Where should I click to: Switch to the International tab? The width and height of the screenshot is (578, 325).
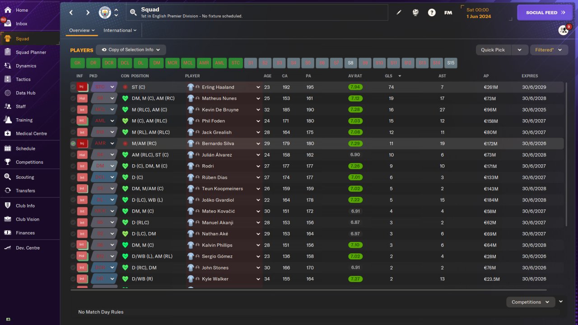tap(120, 30)
